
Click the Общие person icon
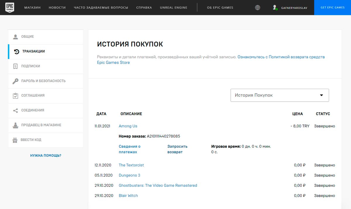click(x=16, y=37)
